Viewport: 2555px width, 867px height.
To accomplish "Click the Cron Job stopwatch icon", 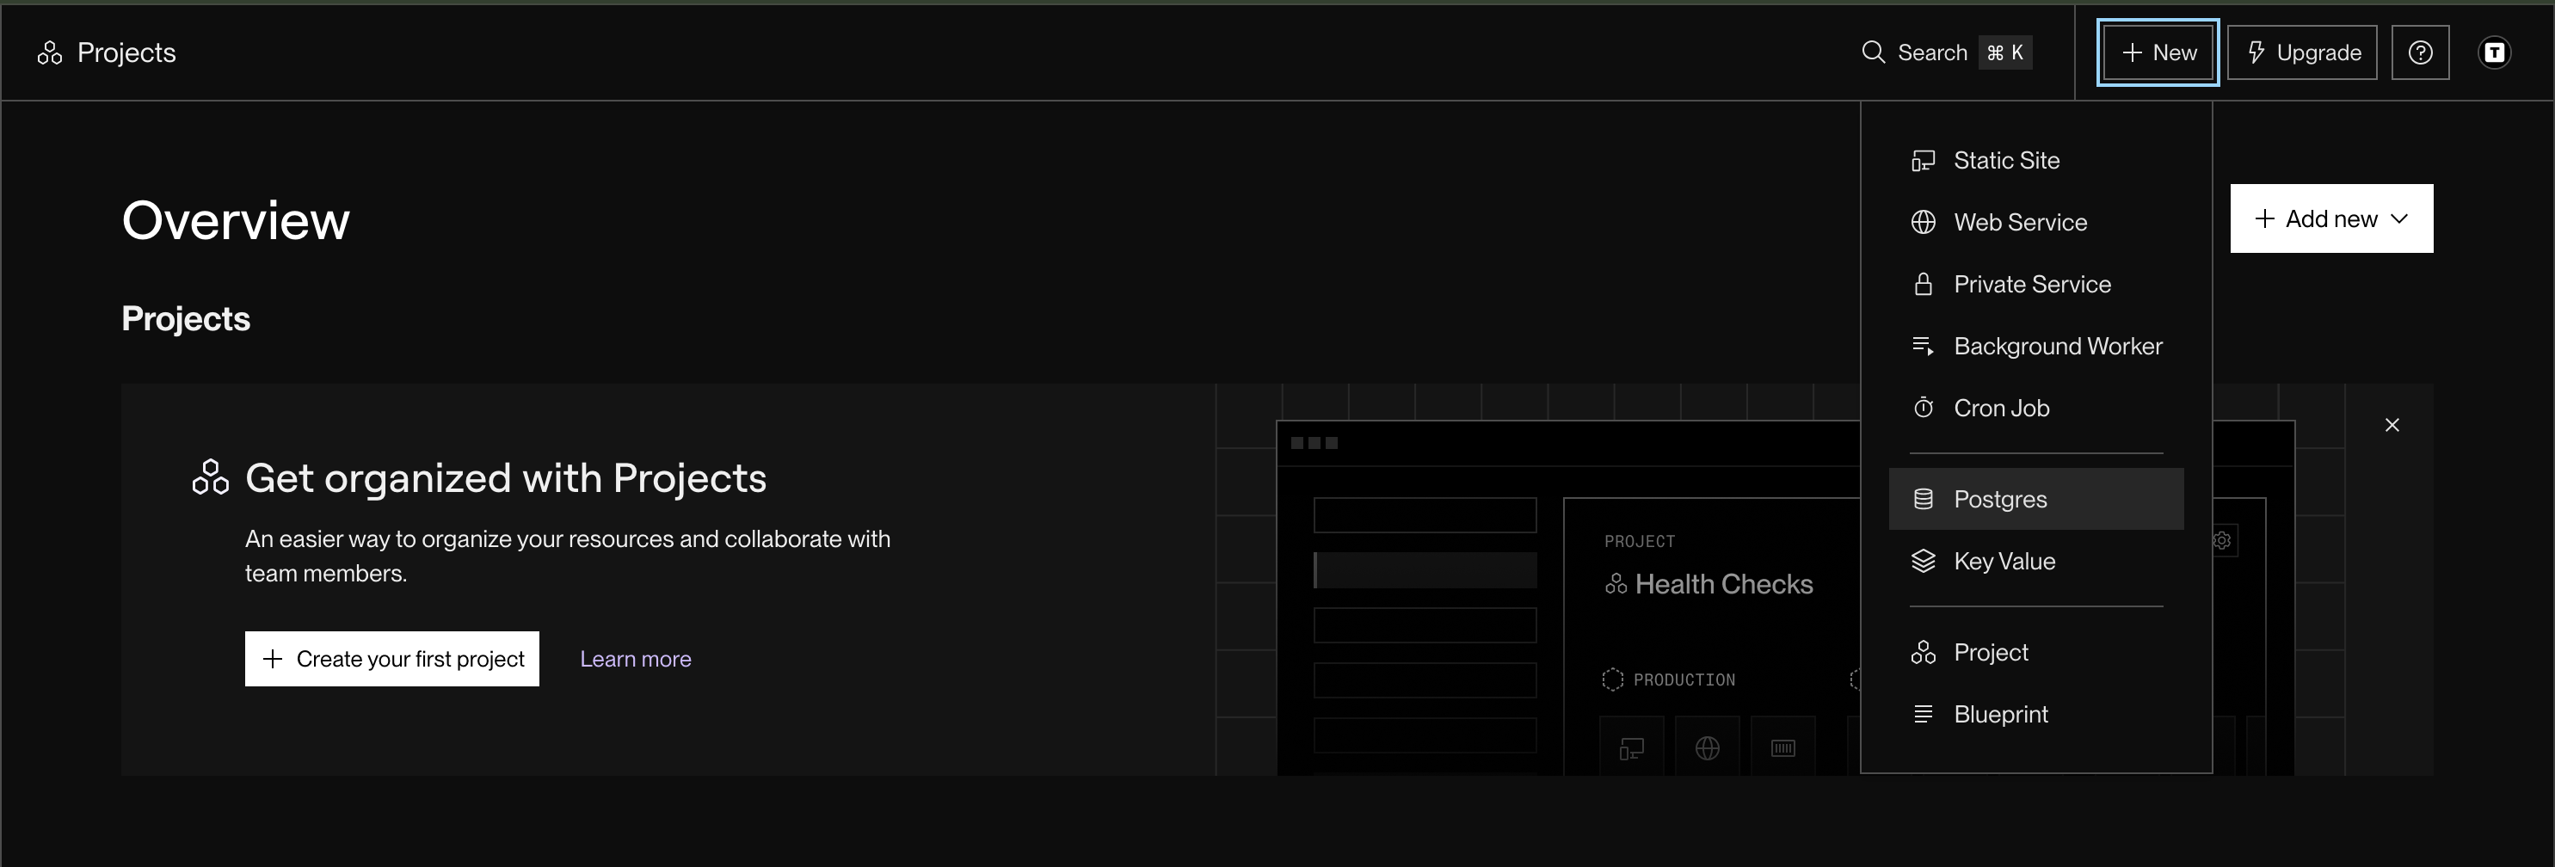I will 1922,408.
